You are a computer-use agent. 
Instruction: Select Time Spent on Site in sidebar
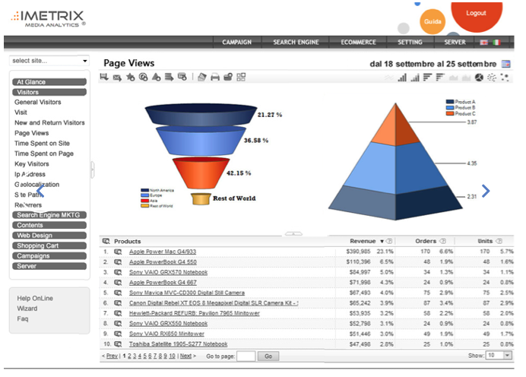pyautogui.click(x=43, y=143)
